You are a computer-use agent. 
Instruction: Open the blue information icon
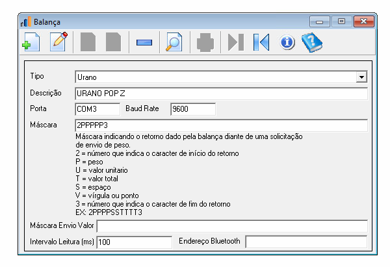pyautogui.click(x=287, y=42)
